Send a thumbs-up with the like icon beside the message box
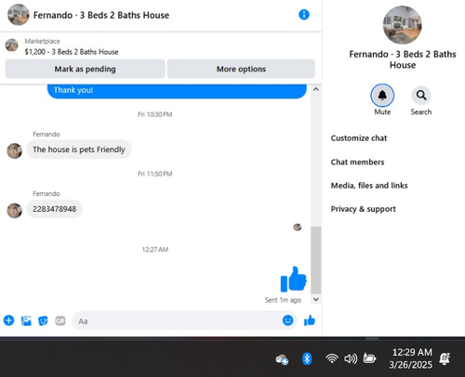 pyautogui.click(x=310, y=320)
